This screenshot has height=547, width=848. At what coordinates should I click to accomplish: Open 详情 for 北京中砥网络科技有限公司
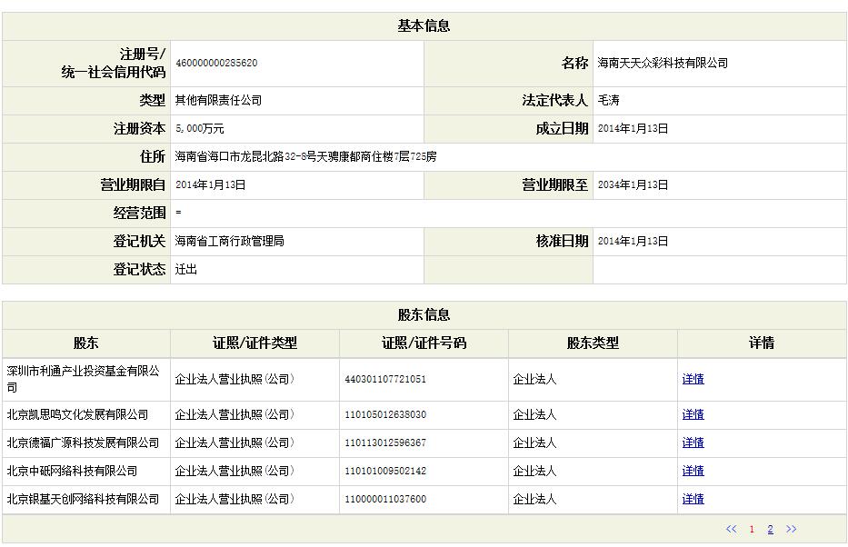pyautogui.click(x=693, y=471)
